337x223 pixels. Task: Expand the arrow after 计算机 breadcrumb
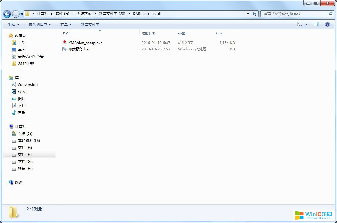pos(52,14)
